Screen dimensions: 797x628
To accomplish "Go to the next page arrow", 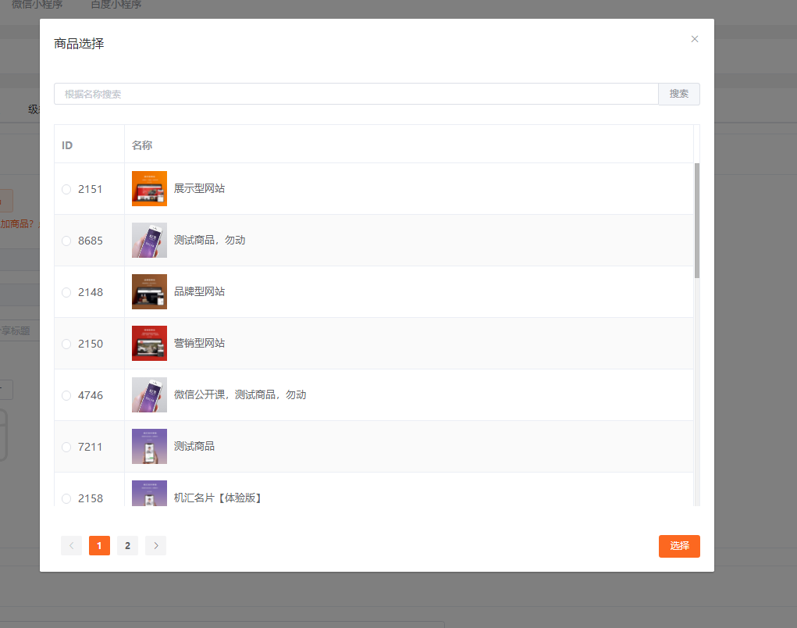I will coord(156,546).
